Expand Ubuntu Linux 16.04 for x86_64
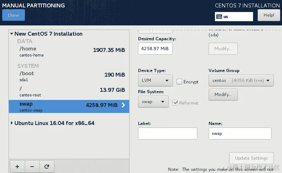 click(x=12, y=123)
